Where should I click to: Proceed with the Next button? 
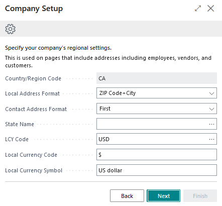[x=164, y=196]
